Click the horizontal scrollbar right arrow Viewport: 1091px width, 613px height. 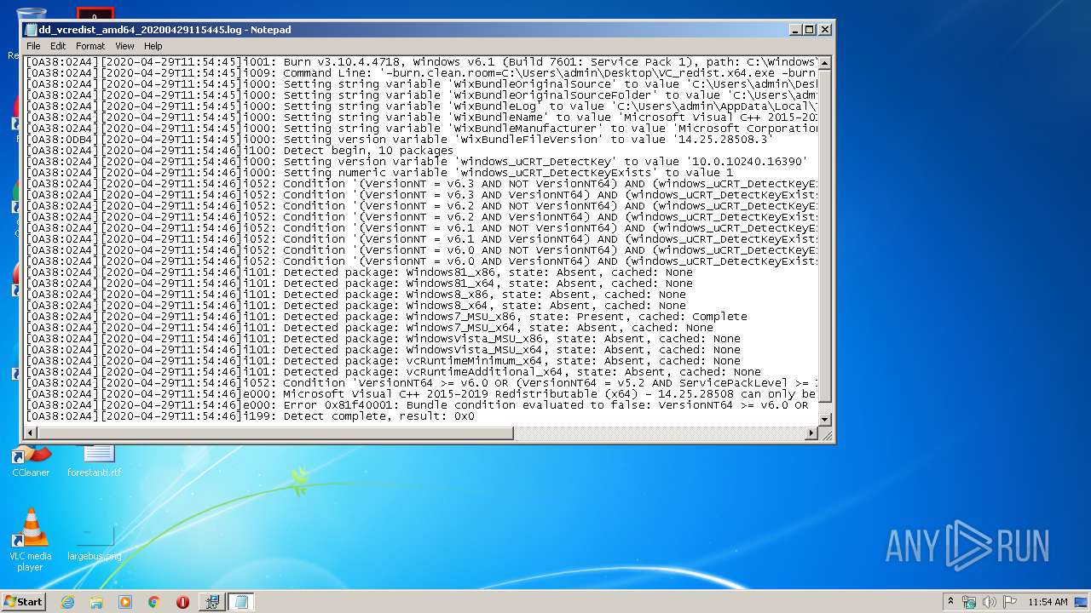[x=811, y=433]
